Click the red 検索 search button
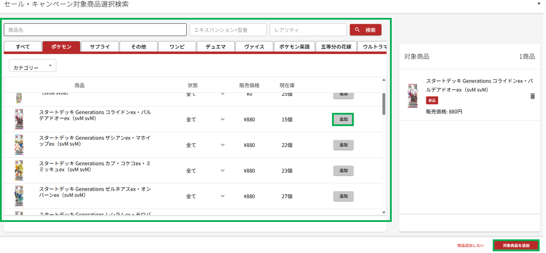Screen dimensions: 546x253 [x=365, y=30]
